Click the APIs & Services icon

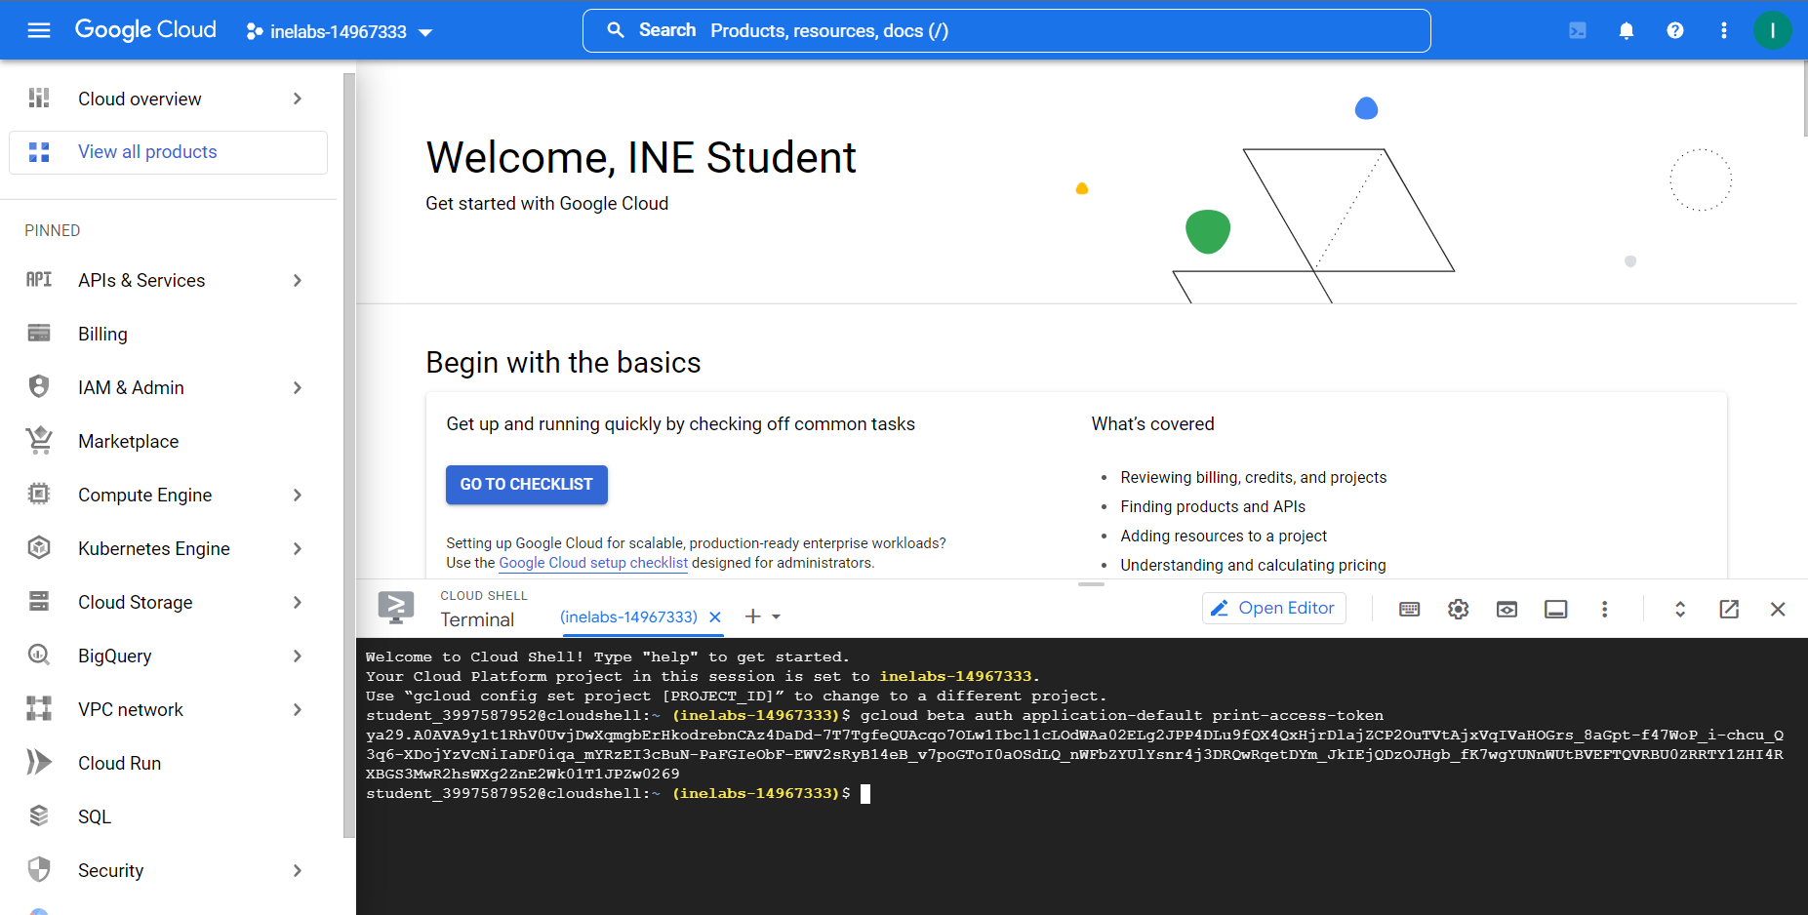[39, 280]
